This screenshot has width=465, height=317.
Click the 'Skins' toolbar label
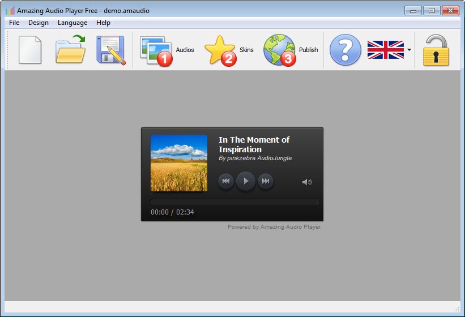(x=246, y=50)
